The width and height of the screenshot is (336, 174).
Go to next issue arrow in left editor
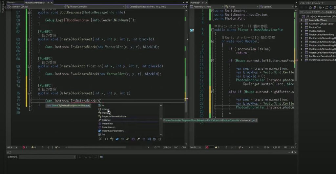tap(48, 147)
